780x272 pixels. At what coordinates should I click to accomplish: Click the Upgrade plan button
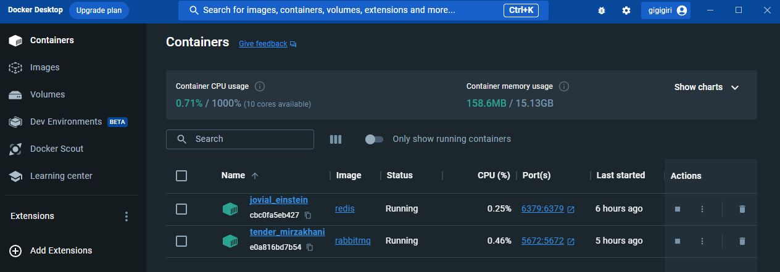[99, 10]
